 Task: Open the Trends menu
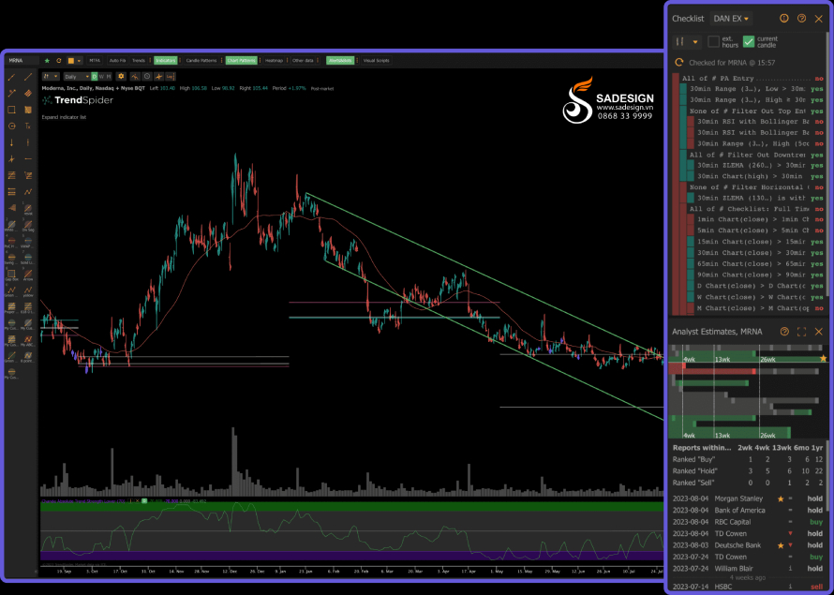(139, 61)
